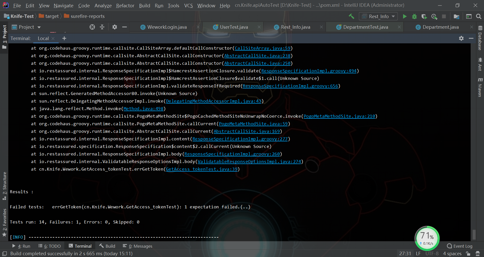Open the Run tool window
Screen dimensions: 484x257
click(21, 246)
